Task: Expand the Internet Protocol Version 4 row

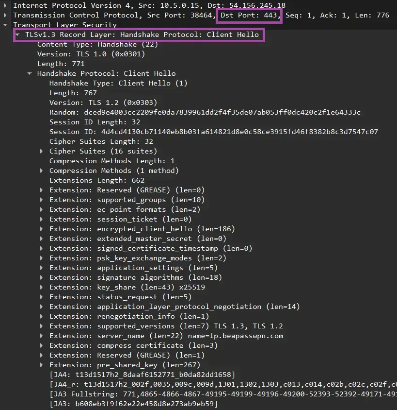Action: 4,5
